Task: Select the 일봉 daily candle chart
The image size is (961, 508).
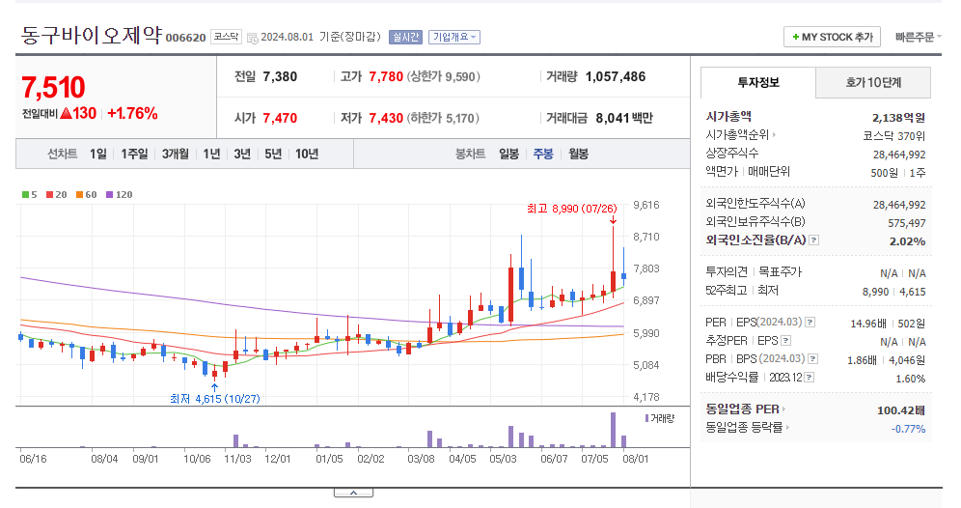Action: pyautogui.click(x=508, y=154)
